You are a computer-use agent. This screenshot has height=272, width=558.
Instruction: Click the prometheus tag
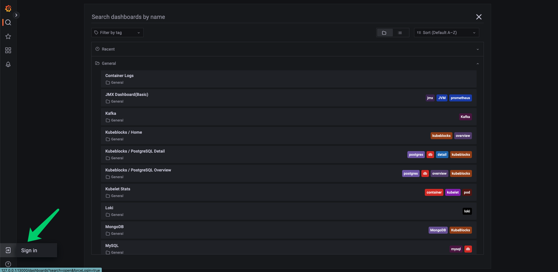[x=460, y=98]
